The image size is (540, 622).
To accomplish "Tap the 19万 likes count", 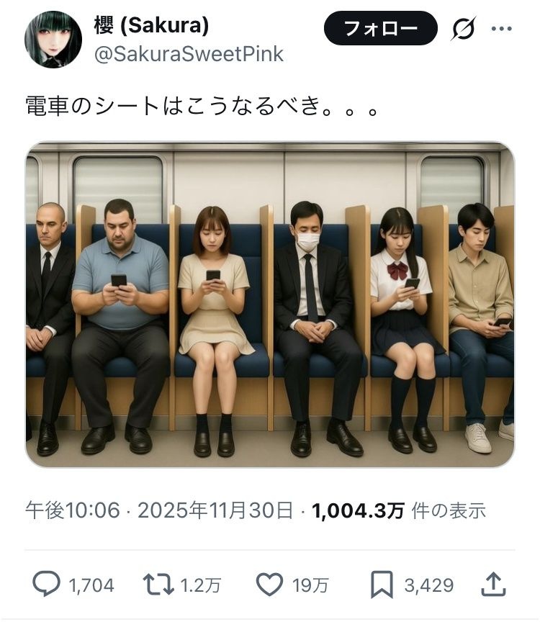I will point(310,585).
